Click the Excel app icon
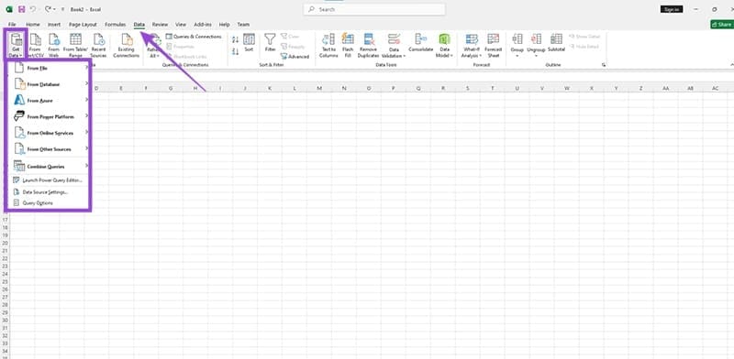734x359 pixels. [x=9, y=9]
